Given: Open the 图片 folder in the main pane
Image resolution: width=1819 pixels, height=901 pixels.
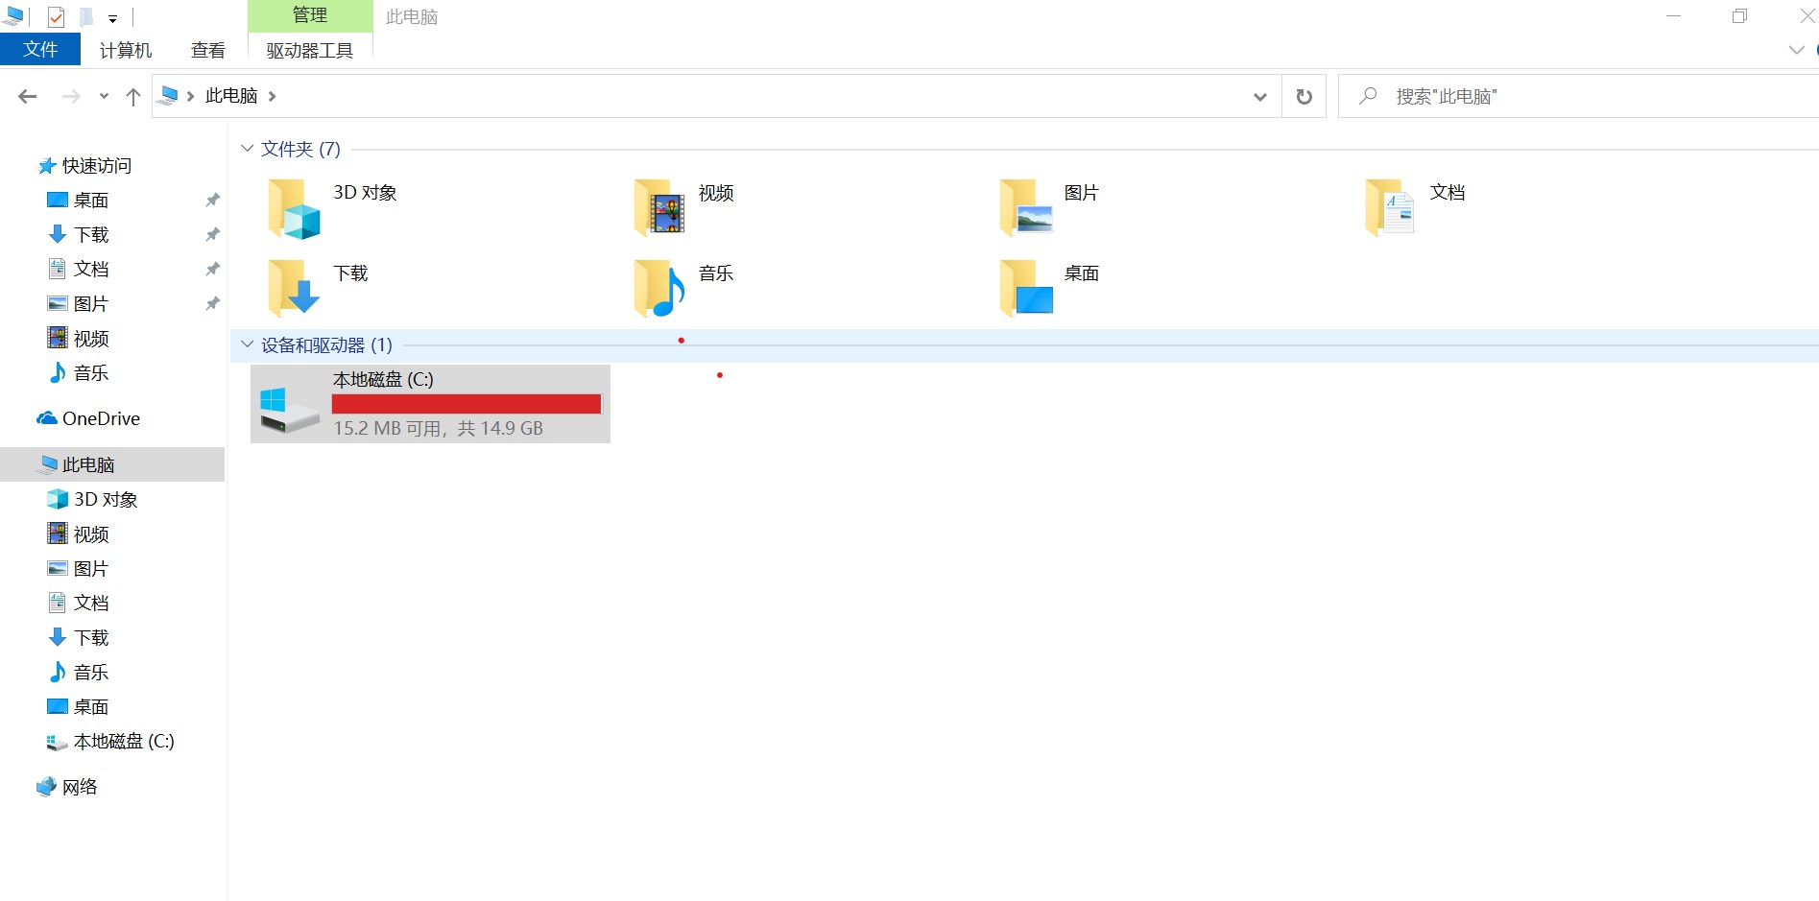Looking at the screenshot, I should (1048, 208).
